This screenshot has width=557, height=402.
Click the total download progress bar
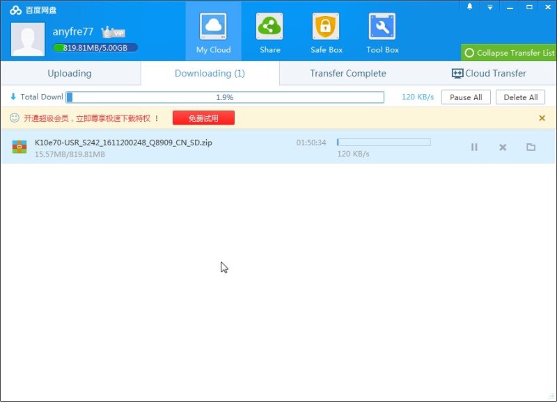225,97
